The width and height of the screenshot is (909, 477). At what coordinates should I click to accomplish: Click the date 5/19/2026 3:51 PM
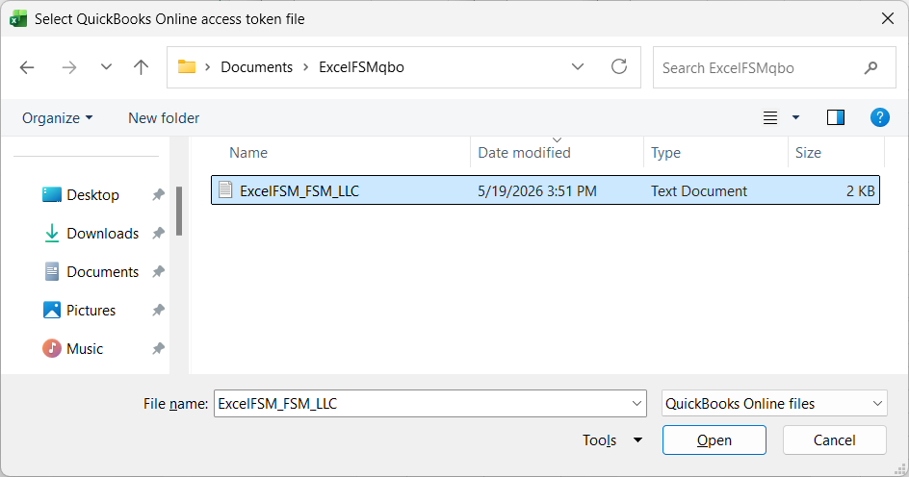536,191
